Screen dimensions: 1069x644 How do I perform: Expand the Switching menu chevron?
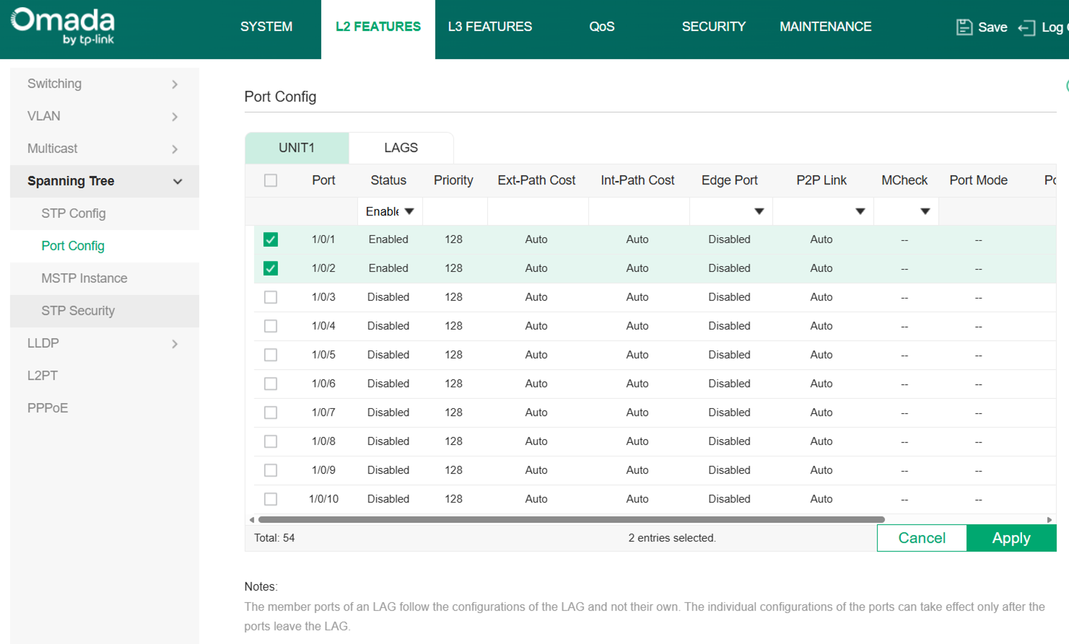coord(175,84)
